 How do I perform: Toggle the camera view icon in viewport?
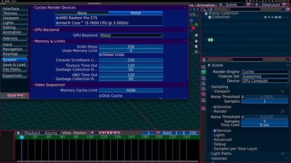coord(196,46)
